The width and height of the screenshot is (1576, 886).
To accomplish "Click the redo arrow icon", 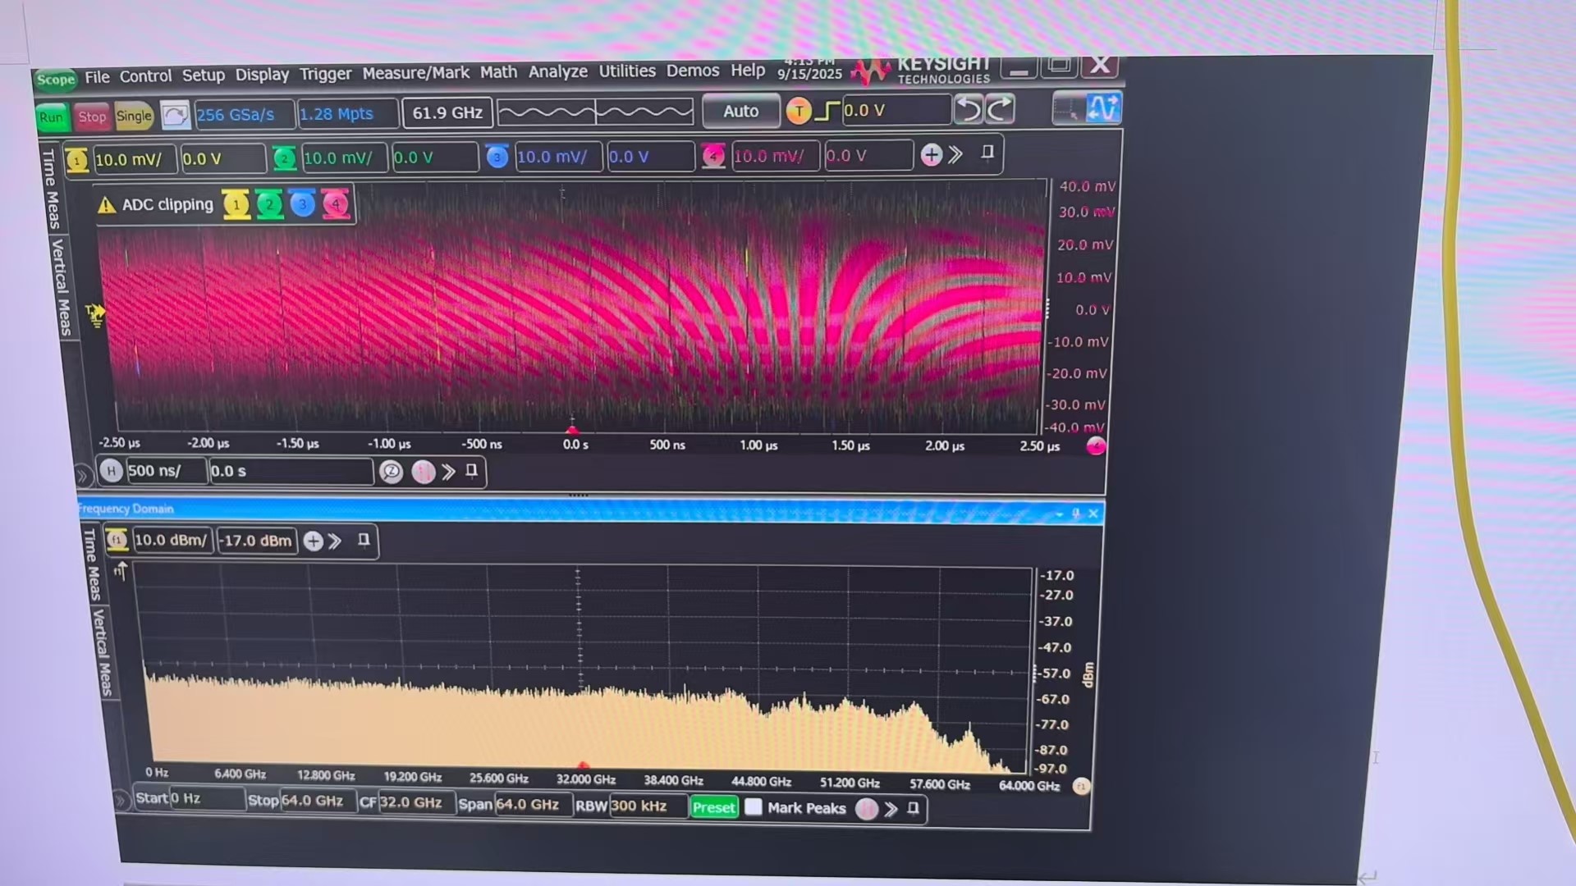I will point(1000,109).
